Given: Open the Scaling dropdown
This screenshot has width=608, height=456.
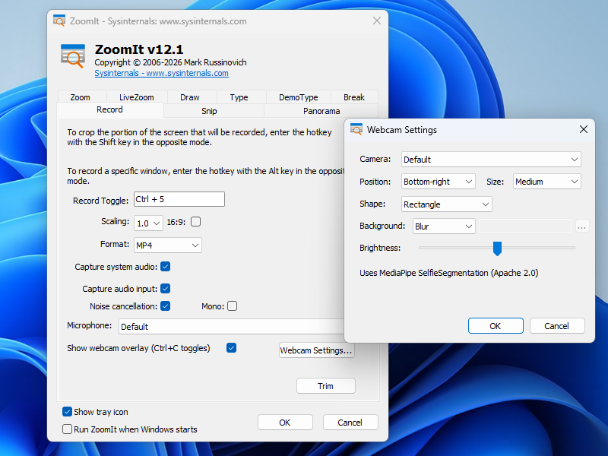Looking at the screenshot, I should (x=148, y=223).
